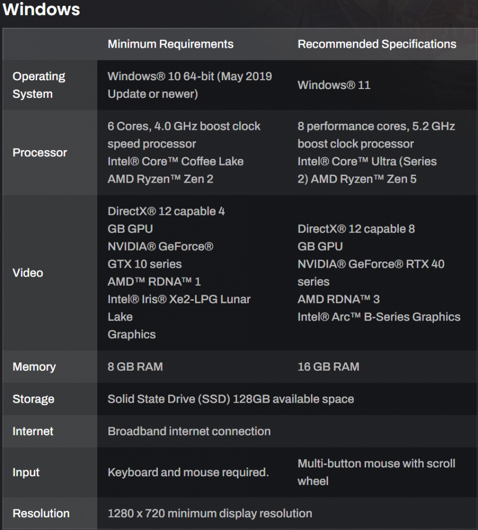478x530 pixels.
Task: Select the Operating System row label
Action: pos(39,85)
